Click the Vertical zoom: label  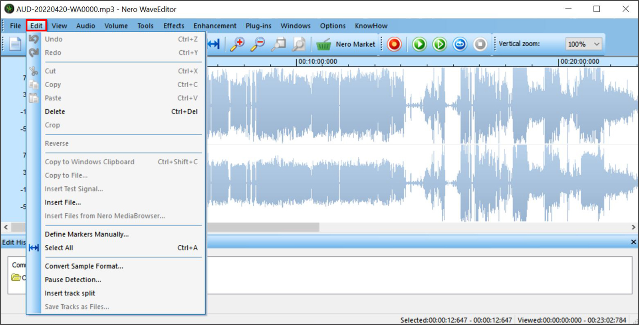pos(519,44)
